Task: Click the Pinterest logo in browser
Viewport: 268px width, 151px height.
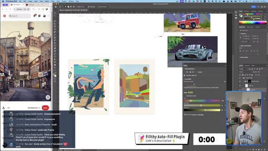Action: [5, 16]
